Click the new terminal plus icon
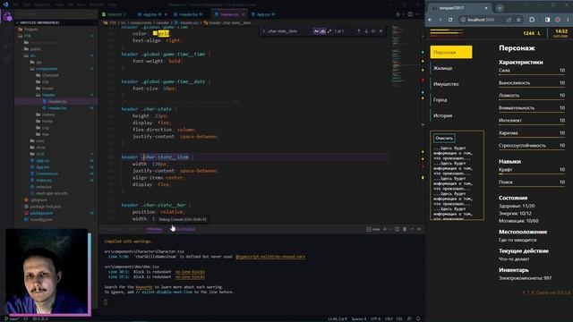Viewport: 573px width, 322px height. pos(385,229)
